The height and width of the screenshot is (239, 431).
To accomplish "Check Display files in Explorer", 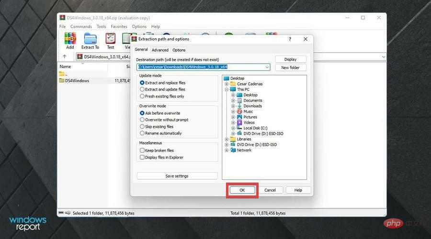I will point(142,157).
